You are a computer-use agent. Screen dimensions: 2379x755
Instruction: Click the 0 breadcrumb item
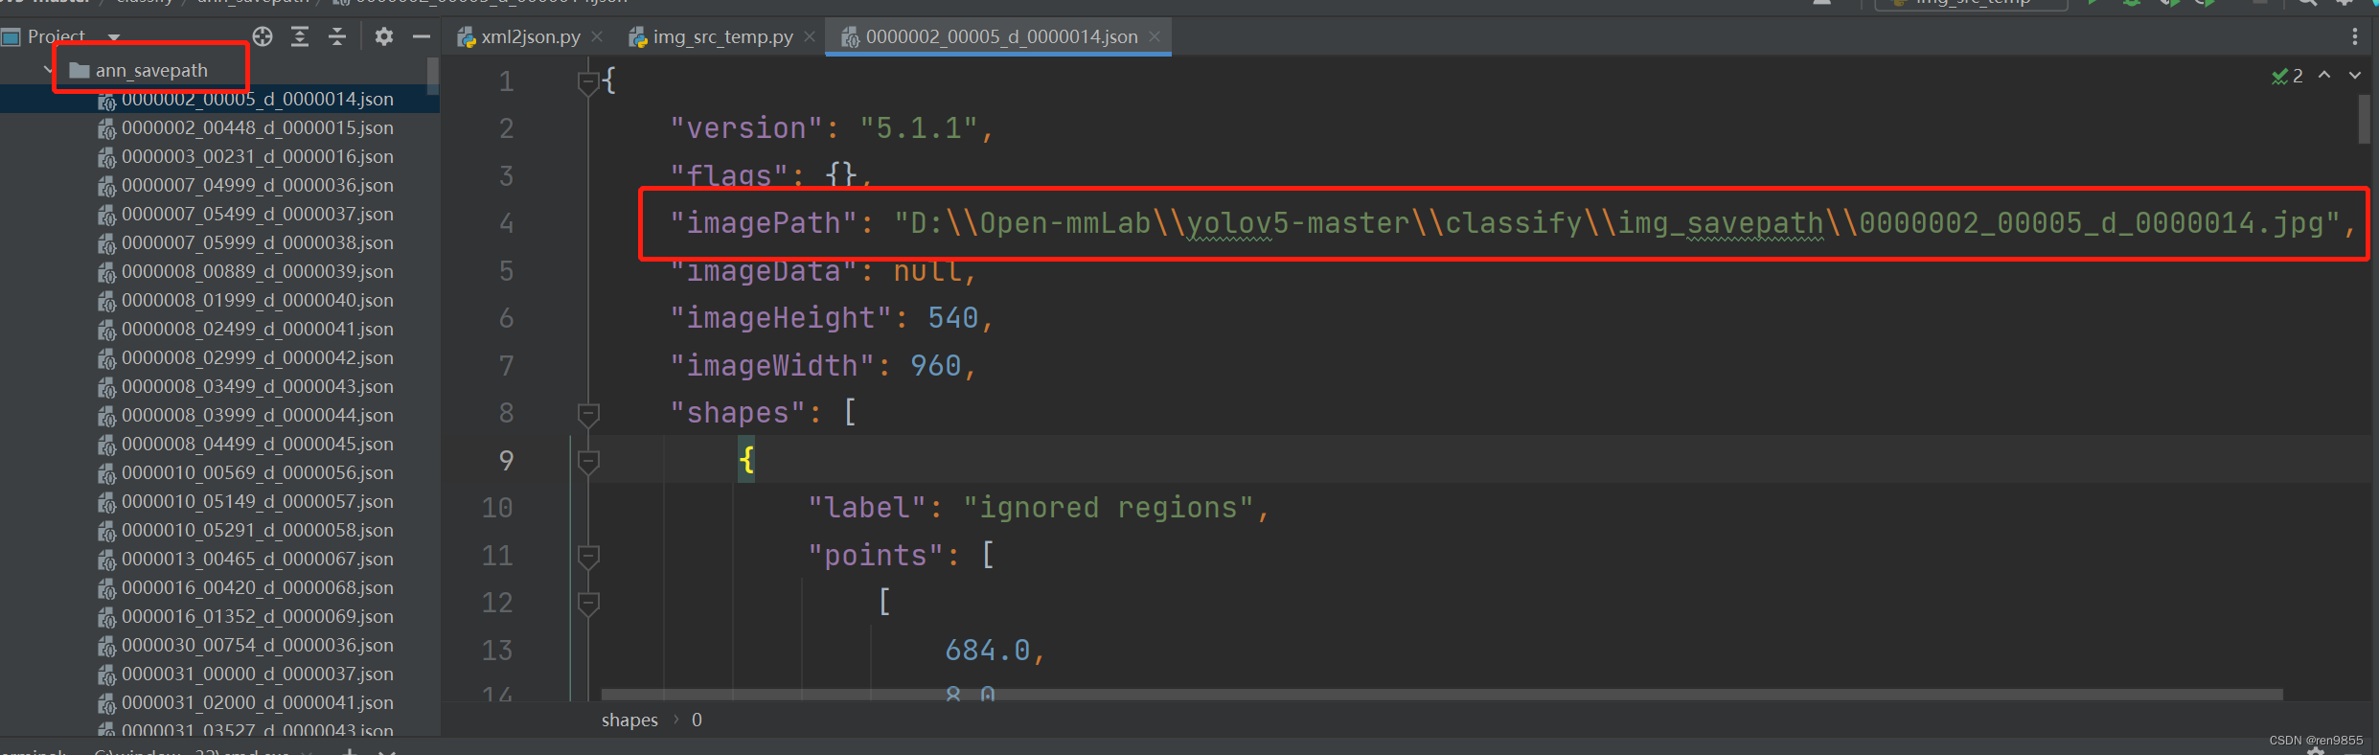click(x=697, y=720)
